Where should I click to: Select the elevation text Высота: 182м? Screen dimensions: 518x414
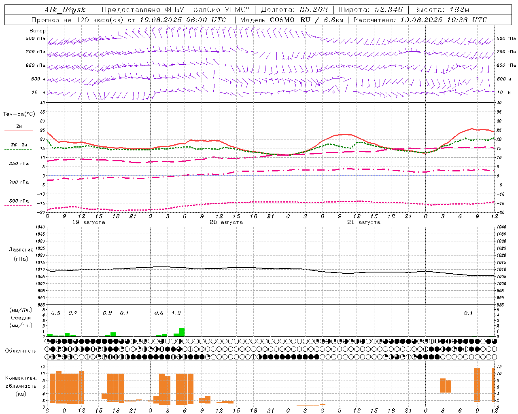[442, 10]
